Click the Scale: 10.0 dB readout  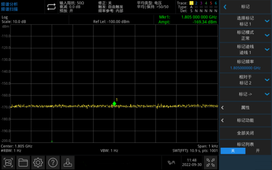14,22
